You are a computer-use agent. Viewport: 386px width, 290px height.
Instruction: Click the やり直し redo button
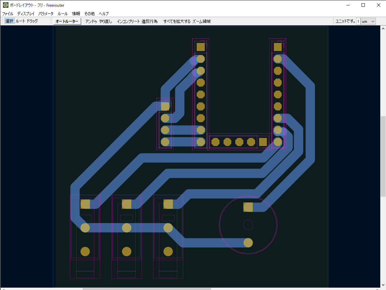point(106,21)
